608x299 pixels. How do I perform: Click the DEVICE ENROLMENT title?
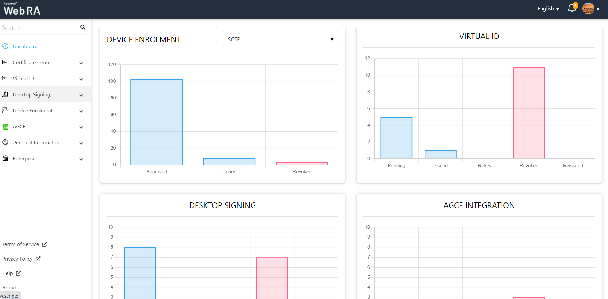[144, 39]
